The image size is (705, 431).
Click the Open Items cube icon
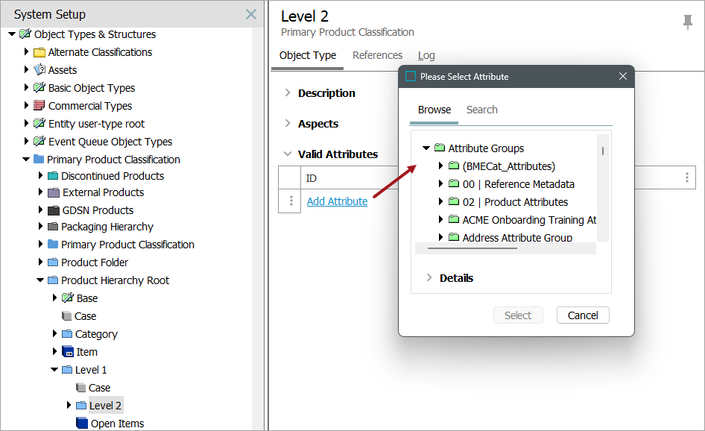81,424
